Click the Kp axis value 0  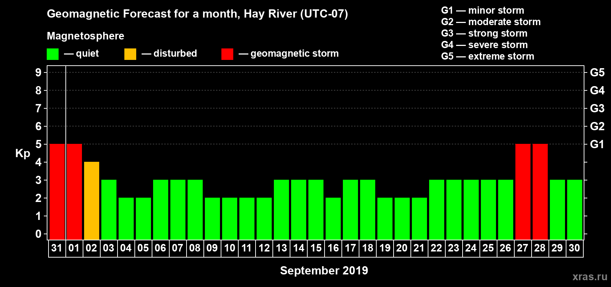tap(38, 234)
